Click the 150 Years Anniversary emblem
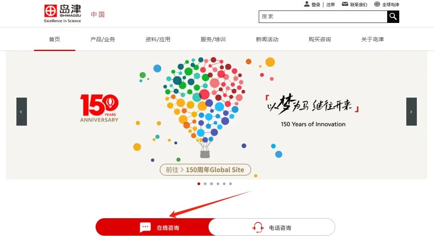Screen dimensions: 434x247 click(99, 108)
